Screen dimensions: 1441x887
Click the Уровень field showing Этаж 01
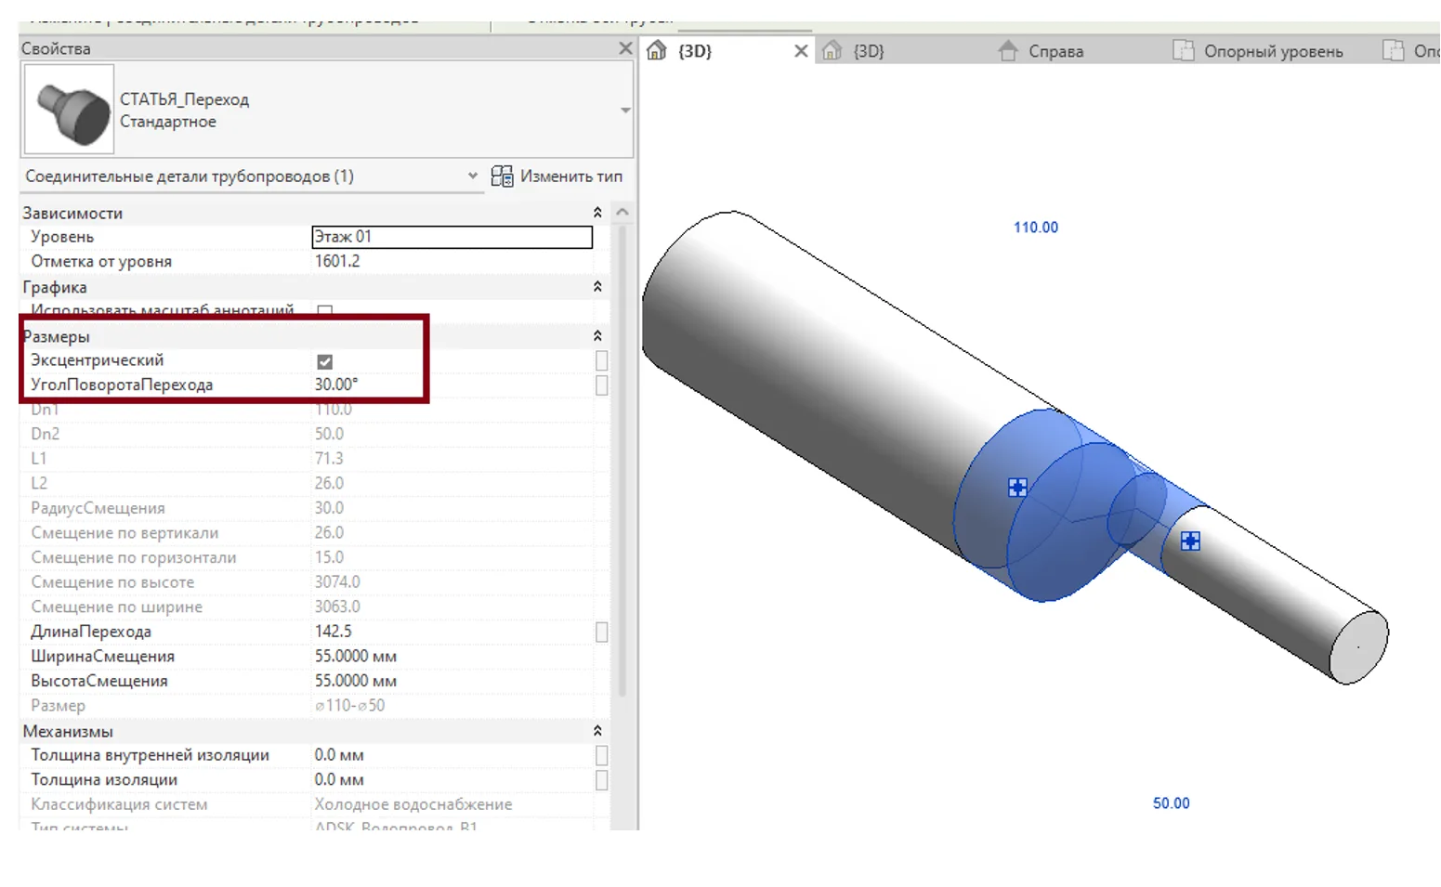(x=452, y=237)
